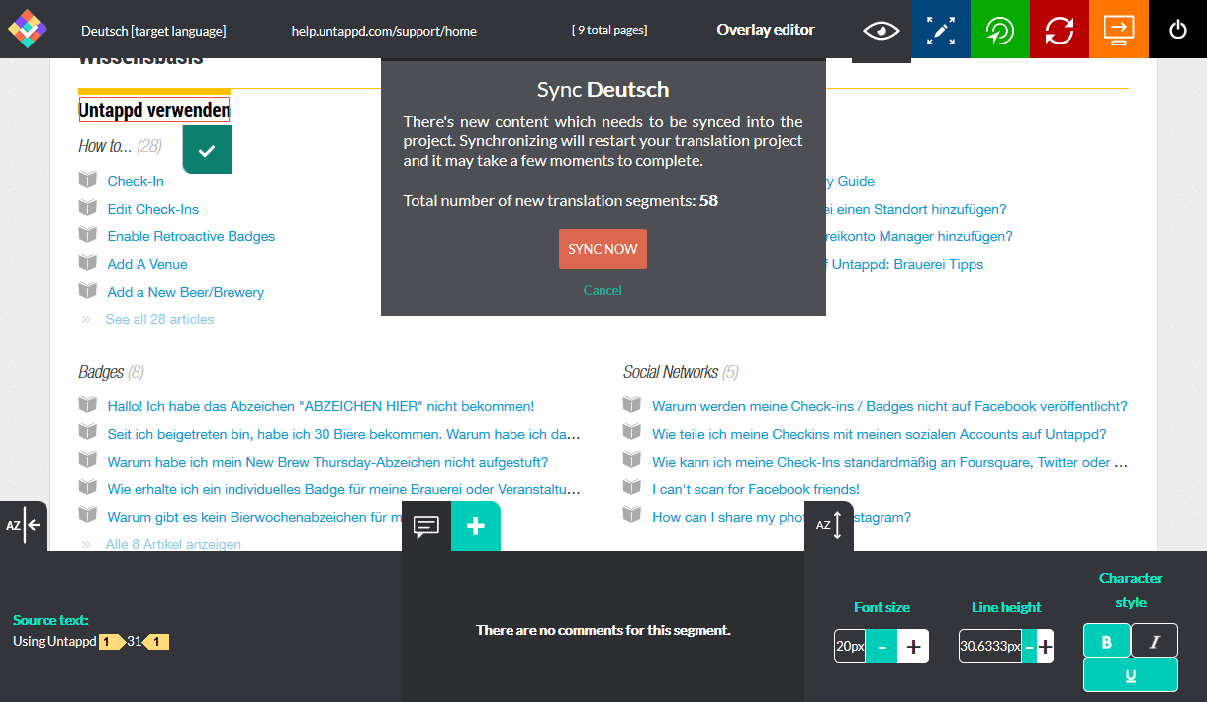Decrease the line height
This screenshot has width=1207, height=702.
tap(1029, 647)
